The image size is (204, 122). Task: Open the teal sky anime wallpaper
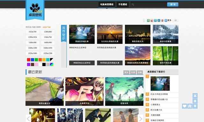coord(124,91)
